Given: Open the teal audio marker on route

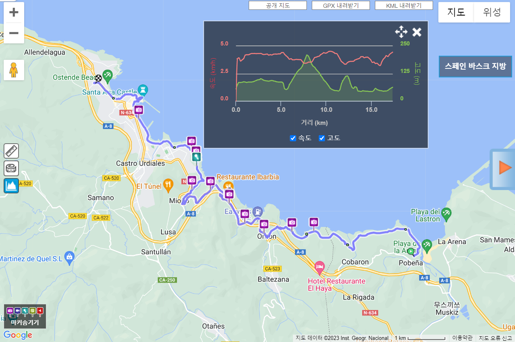Looking at the screenshot, I should coord(197,156).
